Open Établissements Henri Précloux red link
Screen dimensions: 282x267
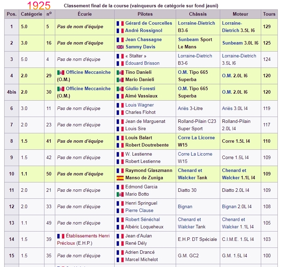83,239
